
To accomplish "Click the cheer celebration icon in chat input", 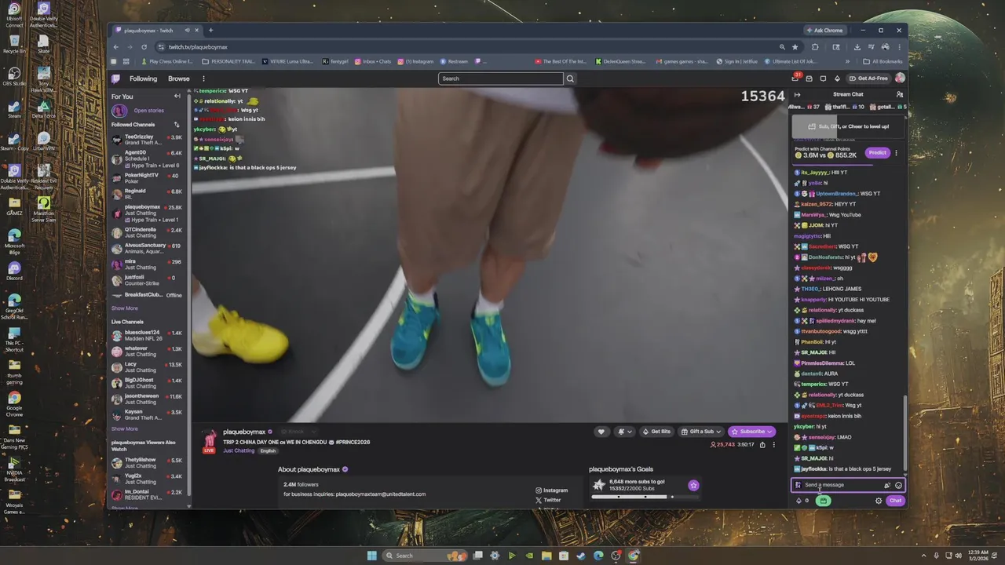I will point(887,485).
